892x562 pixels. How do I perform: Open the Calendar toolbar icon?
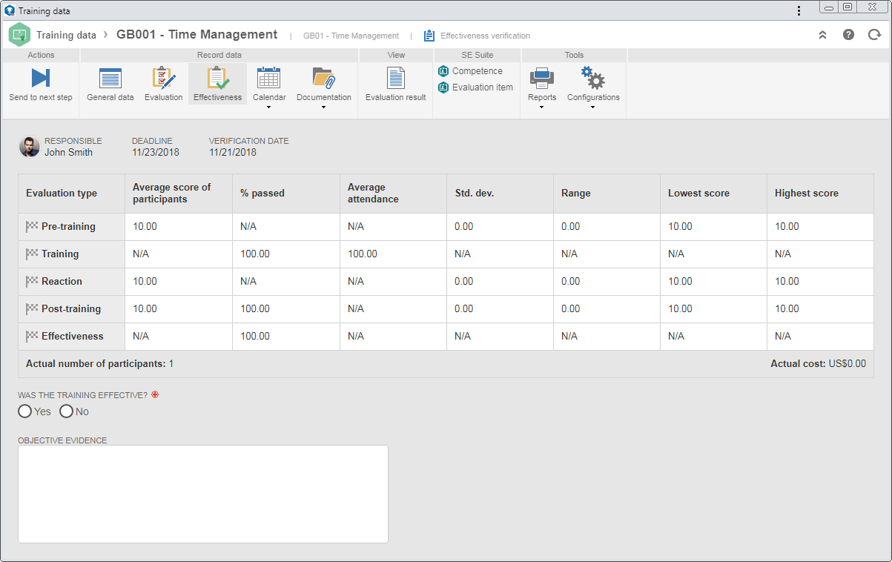[x=268, y=77]
